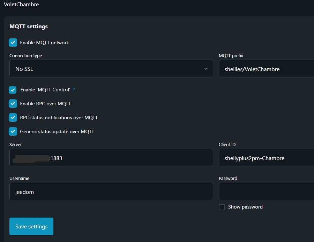Click the VoletChambre device title
This screenshot has width=314, height=242.
pyautogui.click(x=21, y=5)
